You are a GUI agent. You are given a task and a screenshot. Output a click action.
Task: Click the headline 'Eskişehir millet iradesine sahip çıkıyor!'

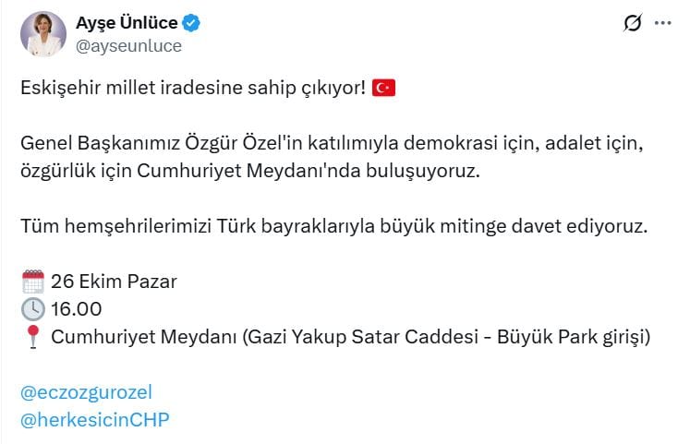point(192,89)
